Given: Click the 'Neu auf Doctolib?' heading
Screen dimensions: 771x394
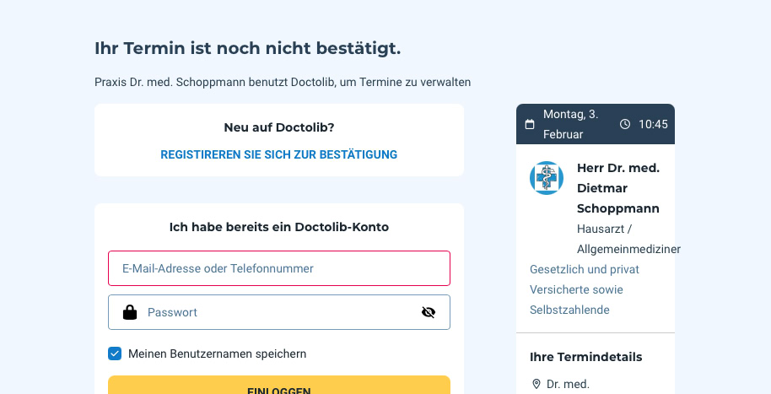Looking at the screenshot, I should (x=278, y=127).
